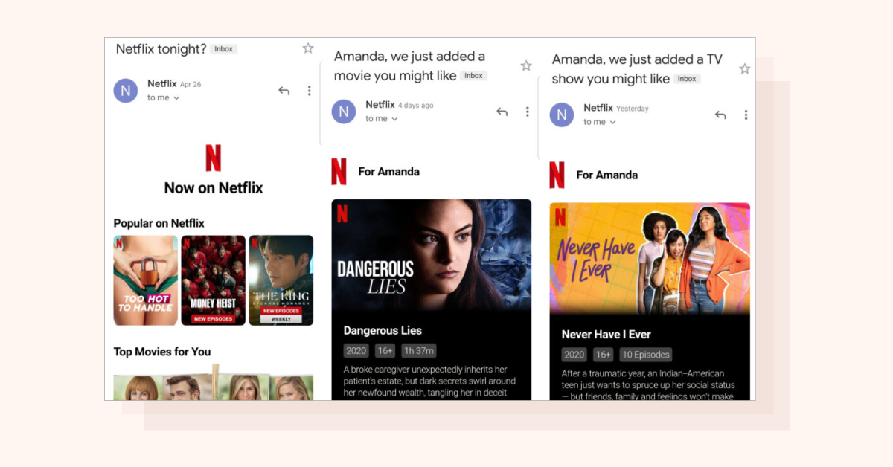This screenshot has width=893, height=467.
Task: Click the Inbox label in the TV show email
Action: pyautogui.click(x=687, y=79)
